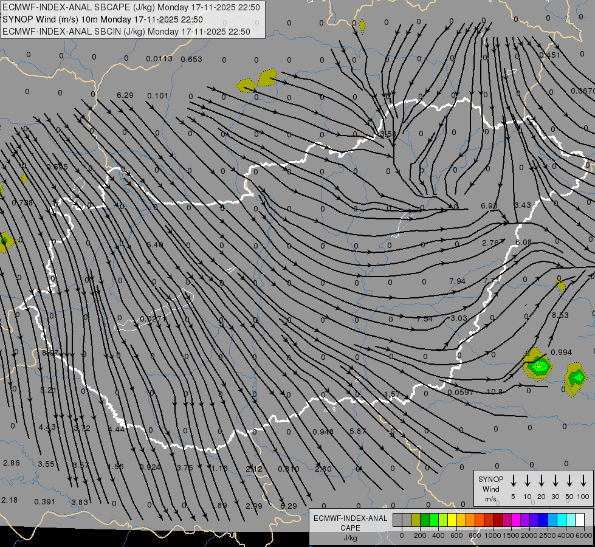595x547 pixels.
Task: Pick the magenta swatch in CAPE legend
Action: click(516, 520)
